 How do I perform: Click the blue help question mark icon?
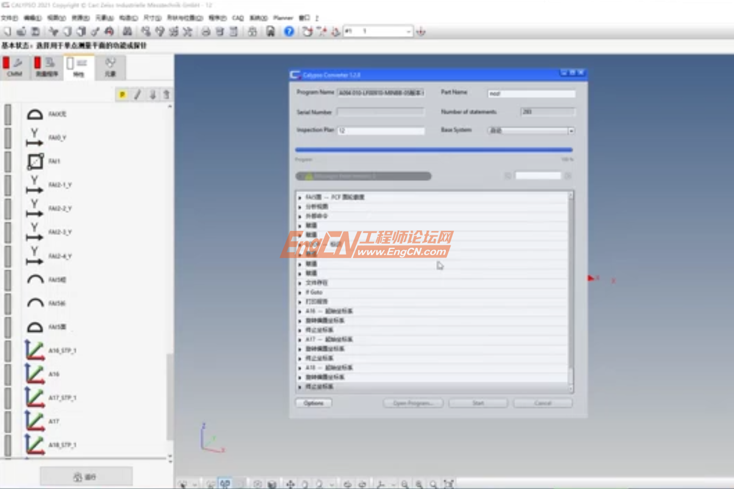coord(289,31)
